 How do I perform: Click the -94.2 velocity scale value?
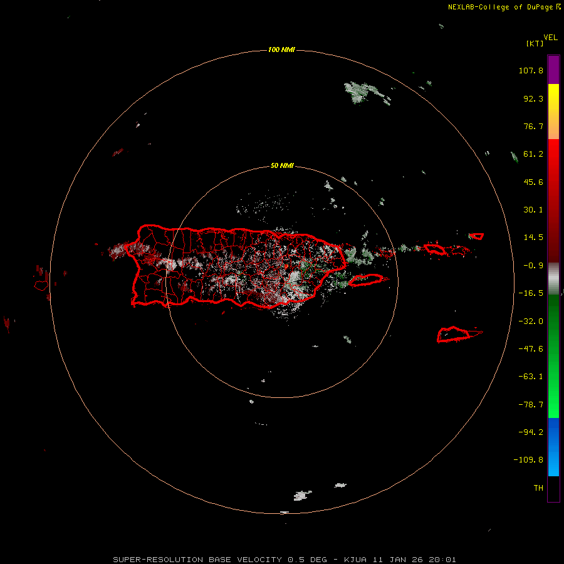(x=531, y=432)
